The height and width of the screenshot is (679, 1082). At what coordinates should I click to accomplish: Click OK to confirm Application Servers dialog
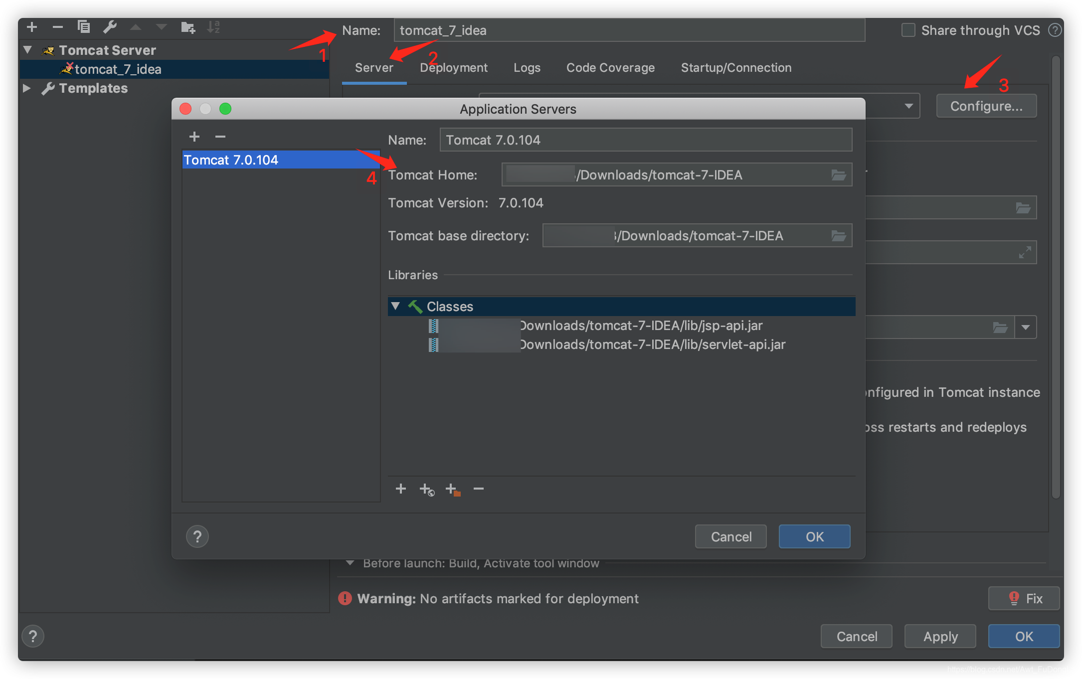(814, 536)
